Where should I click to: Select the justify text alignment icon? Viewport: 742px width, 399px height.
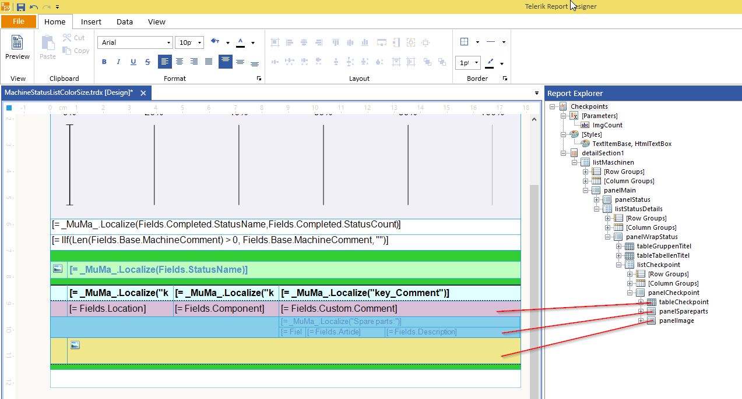(x=209, y=62)
